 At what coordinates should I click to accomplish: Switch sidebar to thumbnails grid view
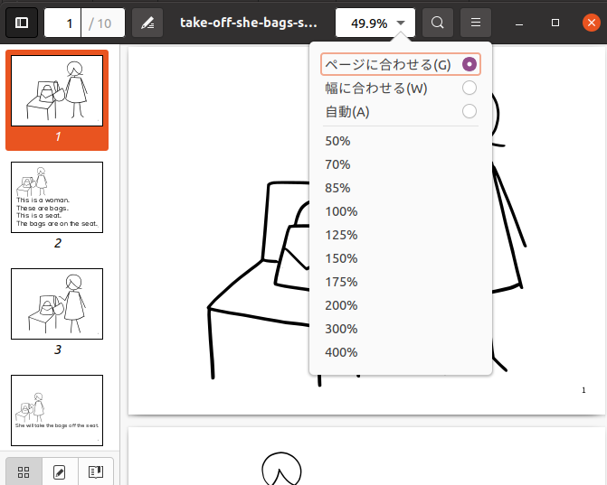[24, 471]
